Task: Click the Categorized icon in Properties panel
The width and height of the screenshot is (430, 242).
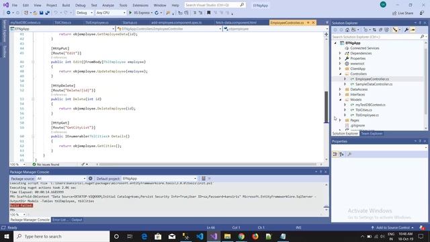Action: click(335, 154)
